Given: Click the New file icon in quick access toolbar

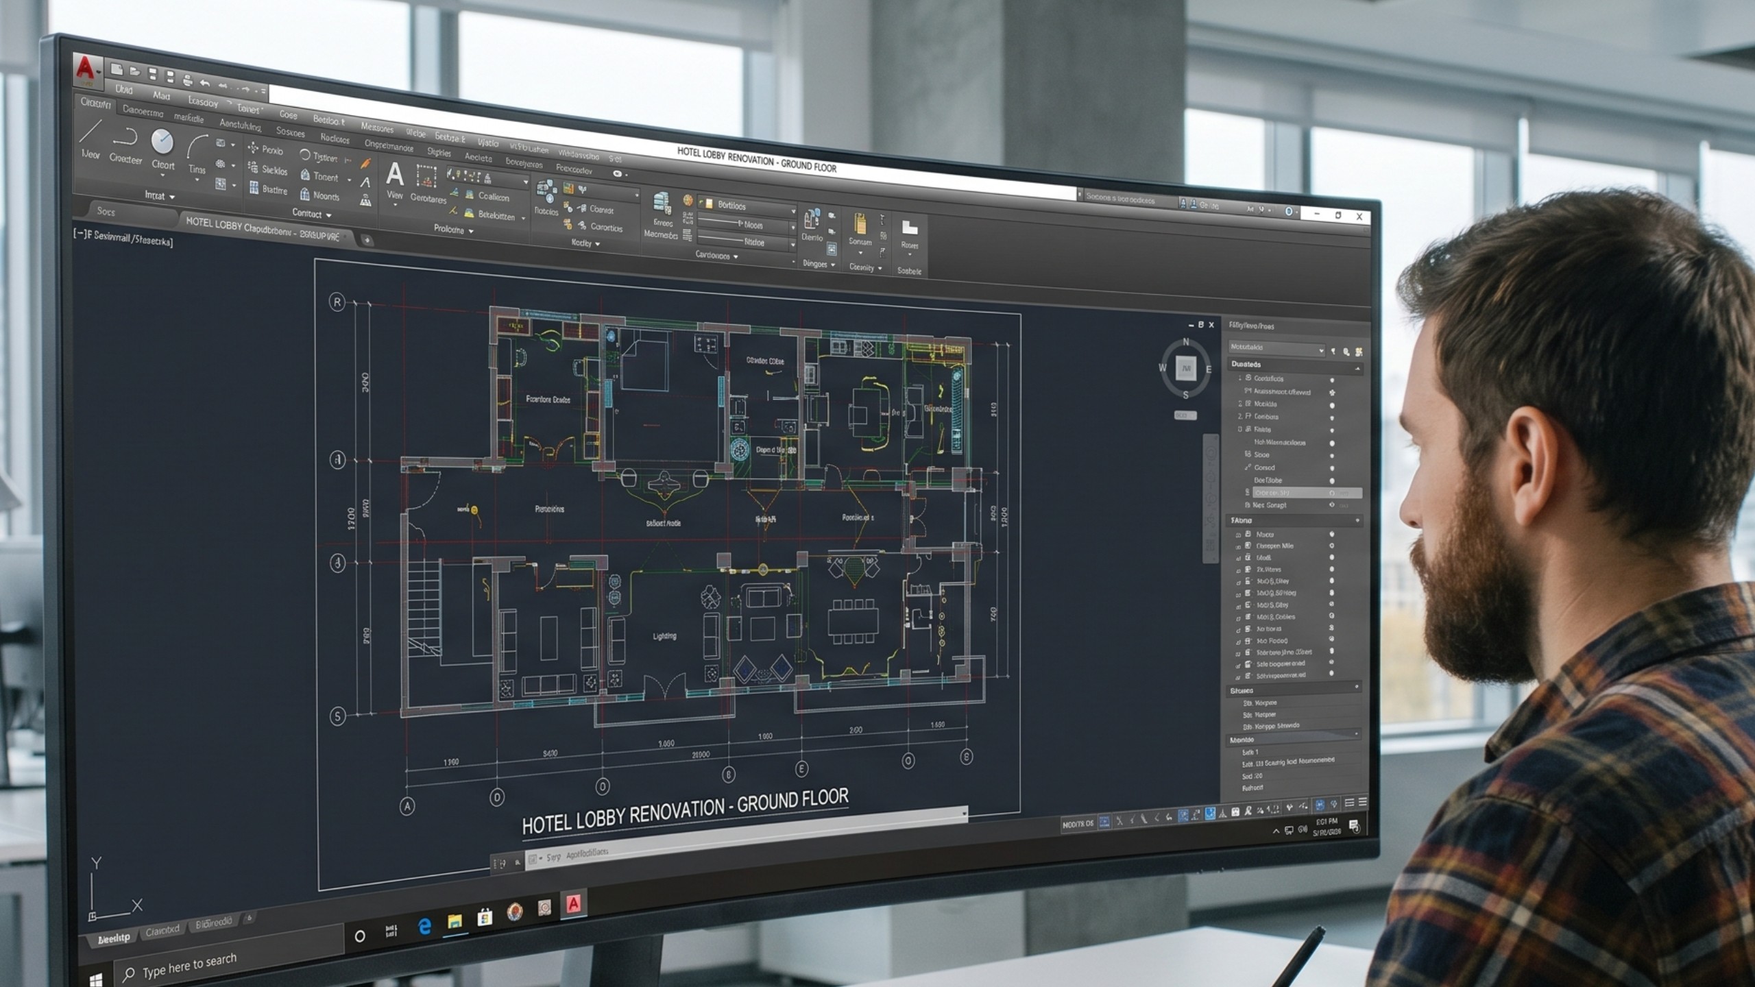Looking at the screenshot, I should coord(117,69).
